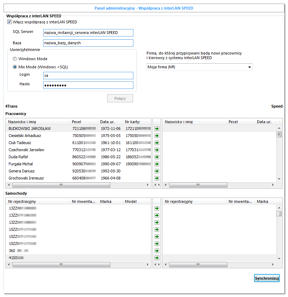Open the 'Moja firma (Mf)' company dropdown
Screen dimensions: 288x297
pyautogui.click(x=200, y=67)
